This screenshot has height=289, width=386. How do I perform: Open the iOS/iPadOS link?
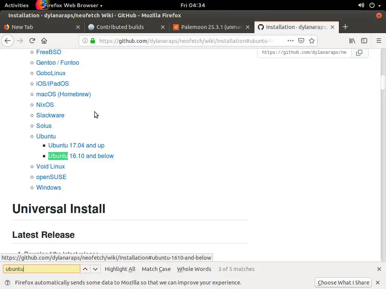coord(52,84)
